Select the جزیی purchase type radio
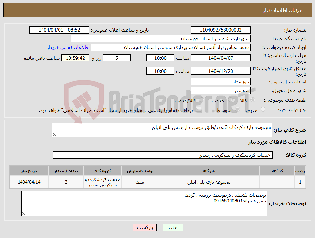 [x=263, y=109]
